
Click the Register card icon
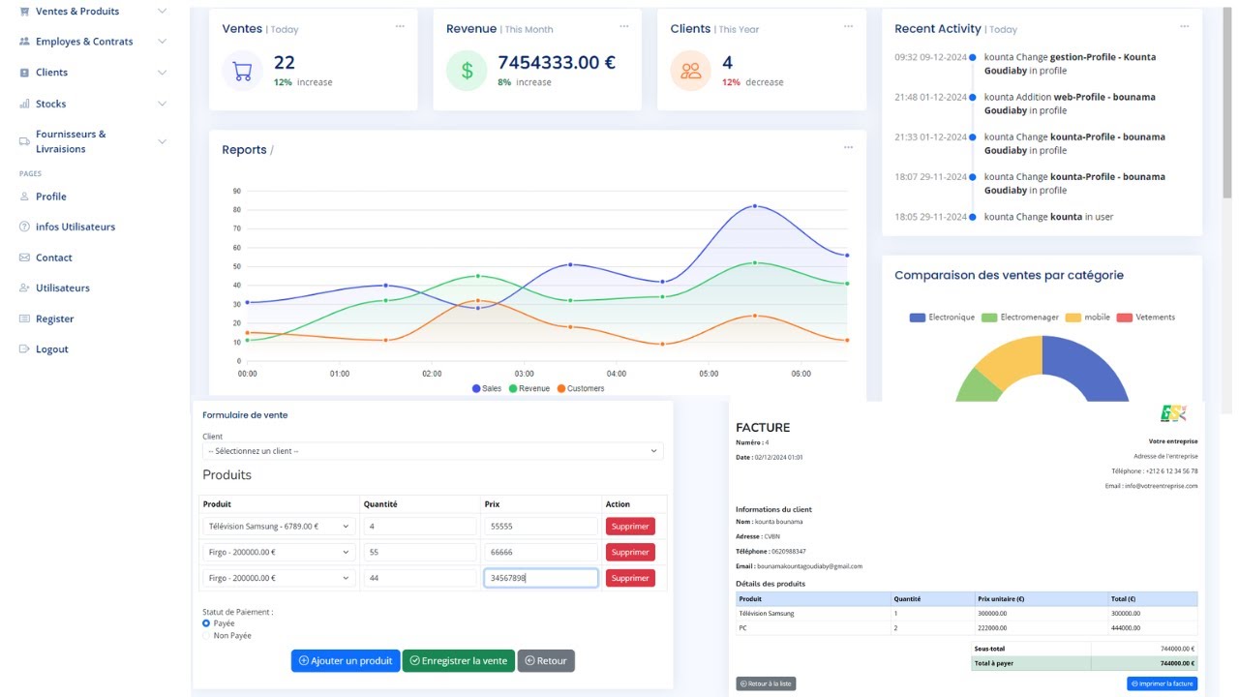coord(24,318)
